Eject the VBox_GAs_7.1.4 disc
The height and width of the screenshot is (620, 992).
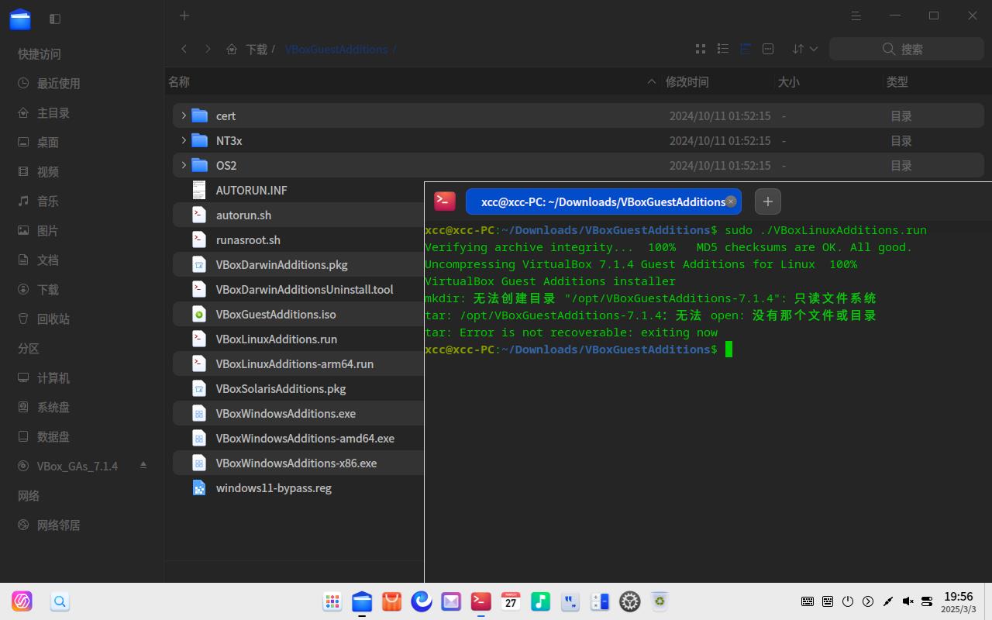[143, 465]
